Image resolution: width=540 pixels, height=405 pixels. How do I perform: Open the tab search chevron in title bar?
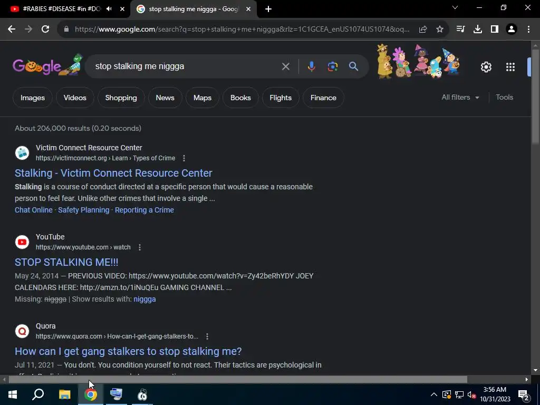click(455, 7)
